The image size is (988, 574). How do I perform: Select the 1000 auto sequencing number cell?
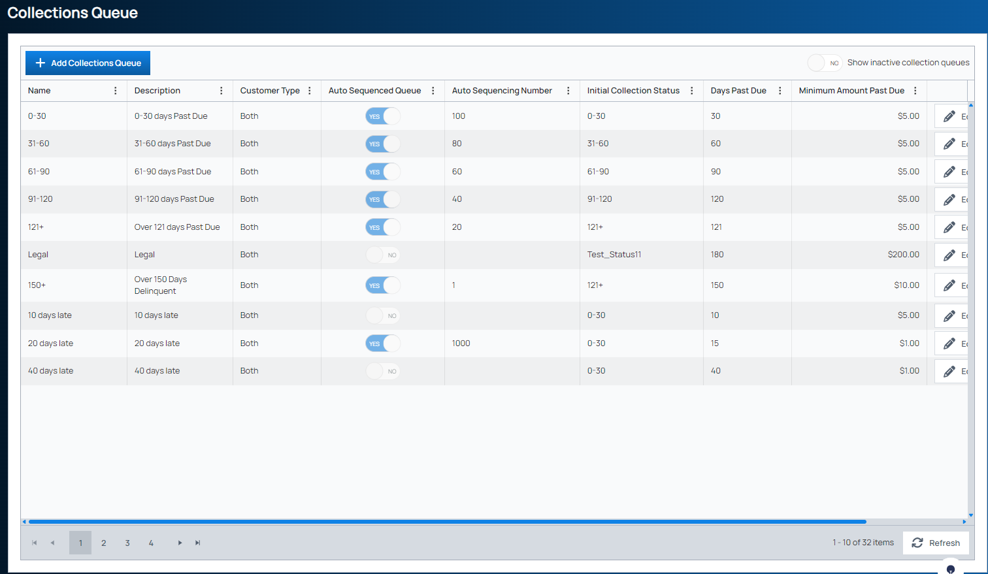click(461, 343)
